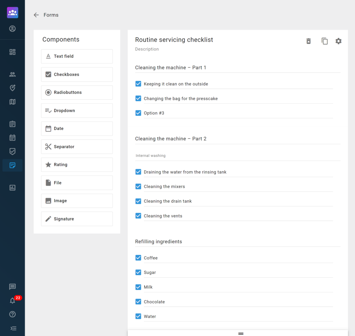Screen dimensions: 355x336
Task: Open user profile icon in the sidebar
Action: [12, 29]
